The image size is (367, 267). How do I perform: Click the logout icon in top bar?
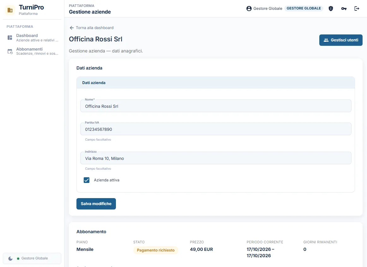pos(357,9)
